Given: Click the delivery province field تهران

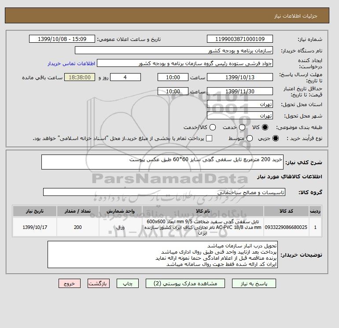Looking at the screenshot, I should click(240, 104).
